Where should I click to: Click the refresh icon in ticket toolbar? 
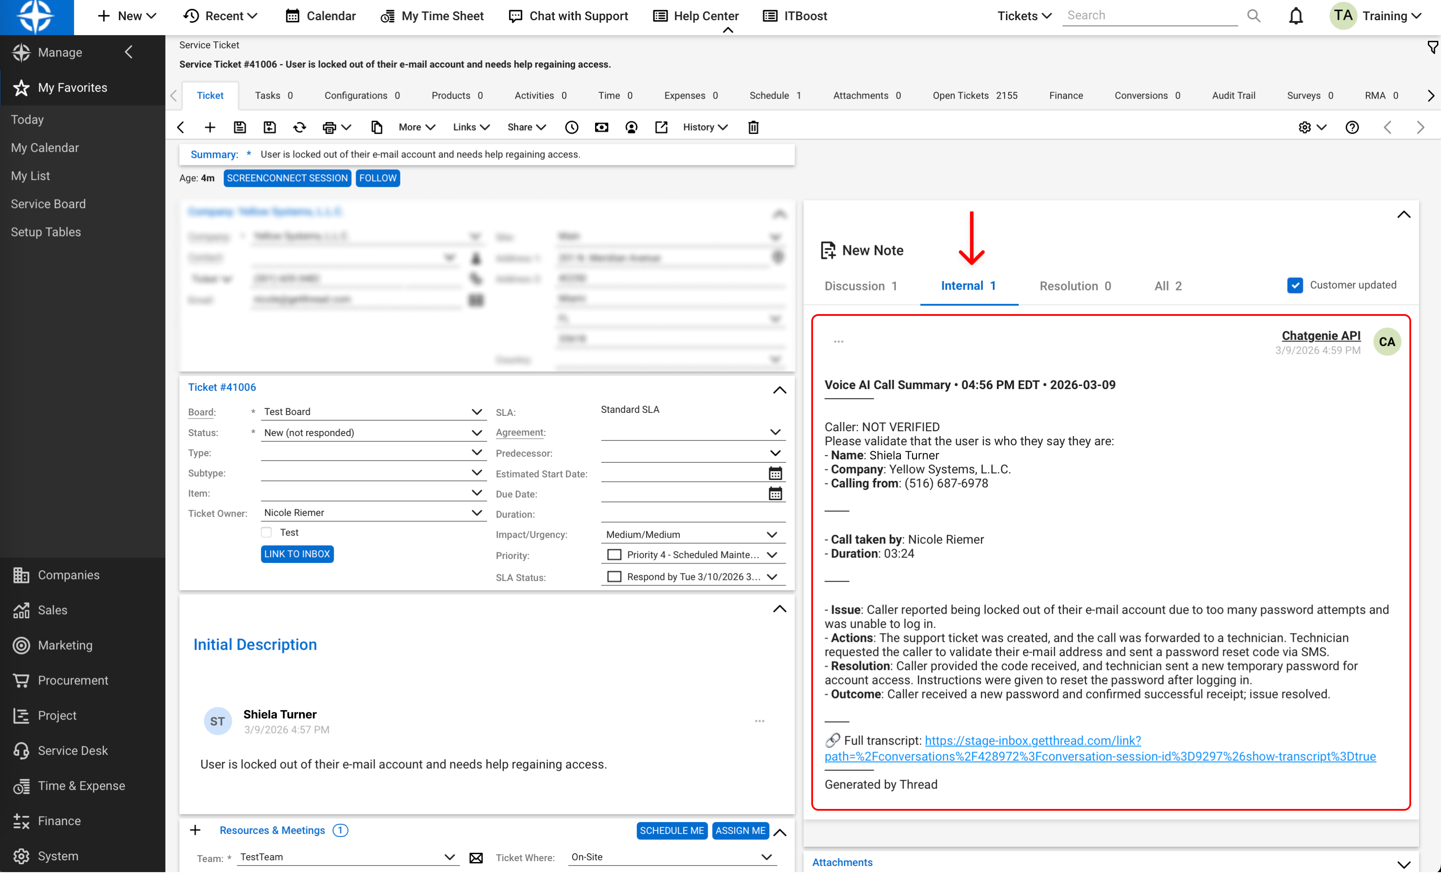pos(300,127)
